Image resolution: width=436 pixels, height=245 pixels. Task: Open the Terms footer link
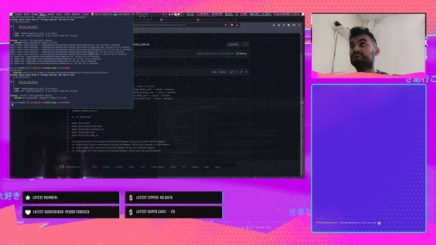(95, 167)
